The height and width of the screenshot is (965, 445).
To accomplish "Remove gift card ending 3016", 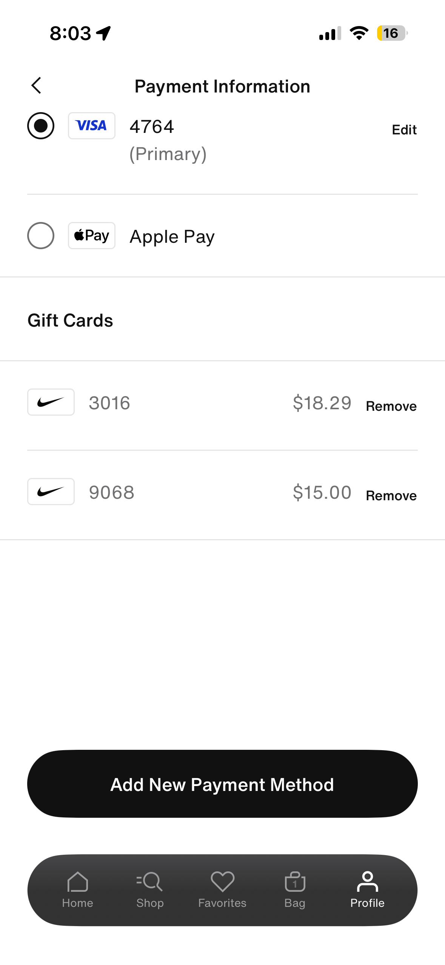I will pyautogui.click(x=391, y=406).
